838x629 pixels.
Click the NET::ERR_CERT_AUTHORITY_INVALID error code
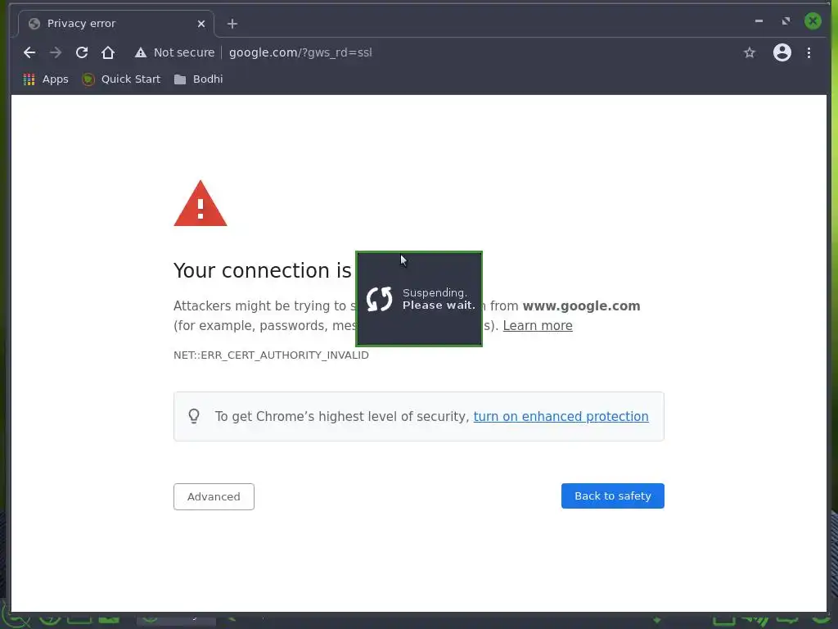(x=271, y=355)
